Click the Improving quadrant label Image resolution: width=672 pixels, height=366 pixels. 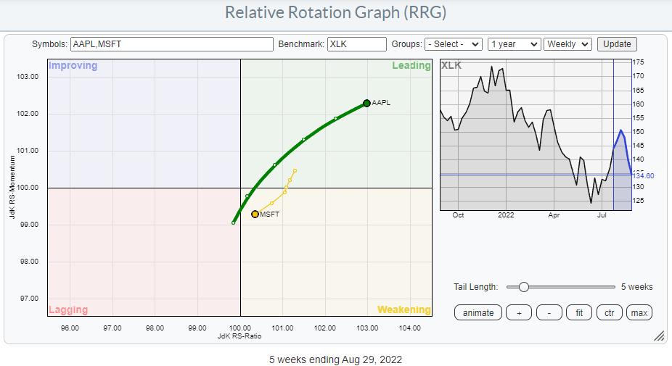click(x=73, y=66)
